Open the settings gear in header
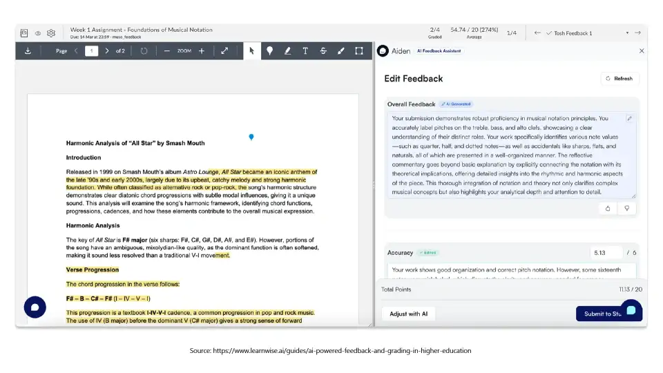The width and height of the screenshot is (663, 373). (50, 32)
